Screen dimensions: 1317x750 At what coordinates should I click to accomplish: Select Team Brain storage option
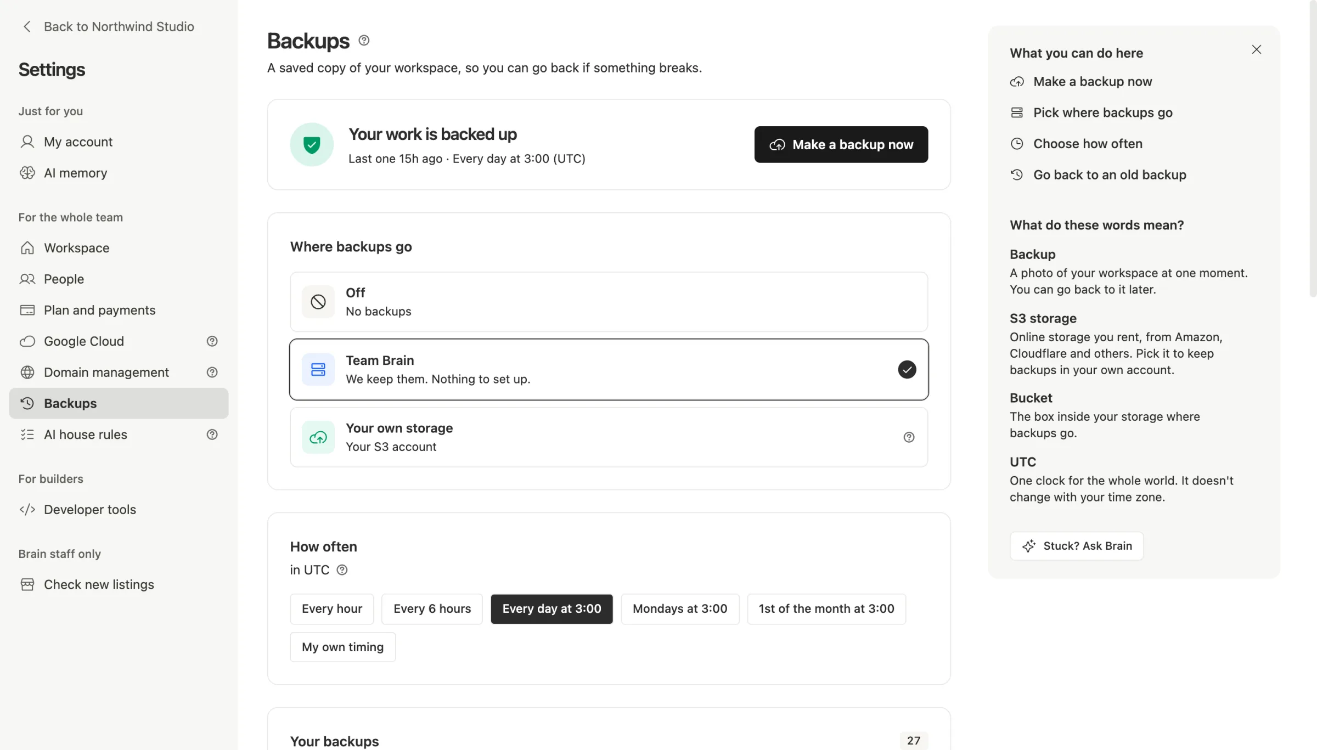pyautogui.click(x=609, y=370)
